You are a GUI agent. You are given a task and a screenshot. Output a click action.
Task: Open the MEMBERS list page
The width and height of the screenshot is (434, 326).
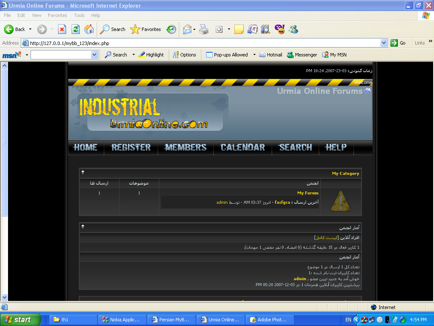pyautogui.click(x=186, y=147)
